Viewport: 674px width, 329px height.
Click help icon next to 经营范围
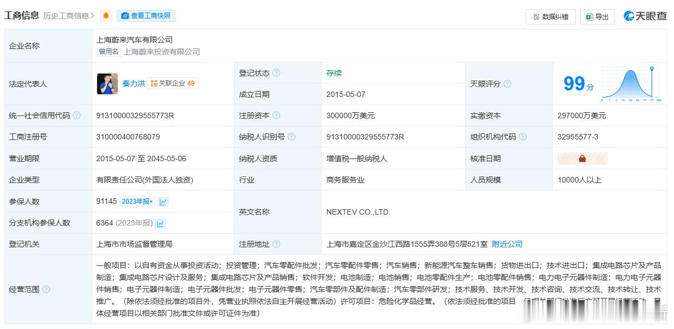(x=46, y=289)
